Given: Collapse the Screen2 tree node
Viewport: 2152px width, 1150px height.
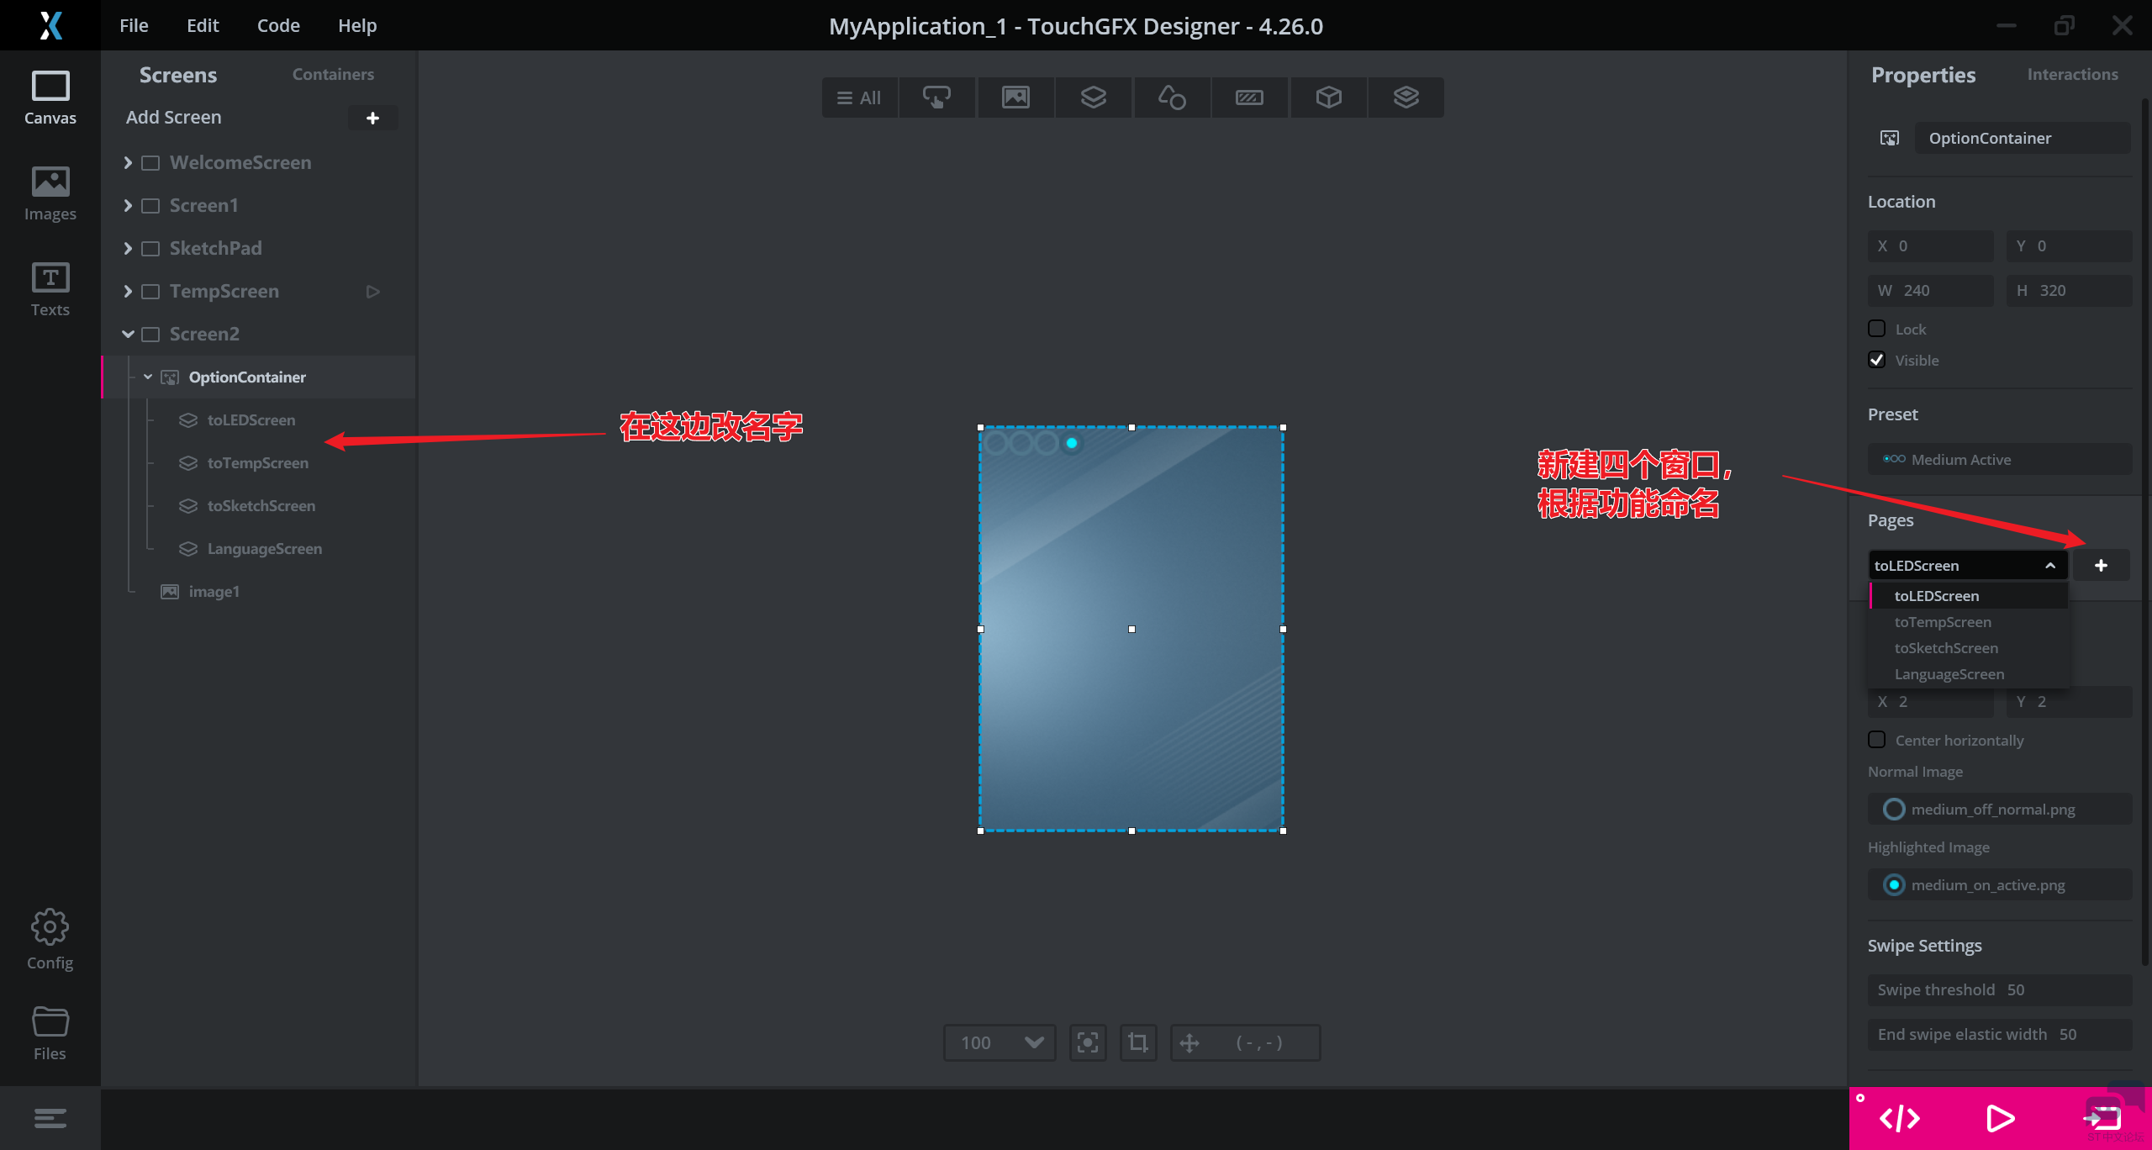Looking at the screenshot, I should pos(128,334).
